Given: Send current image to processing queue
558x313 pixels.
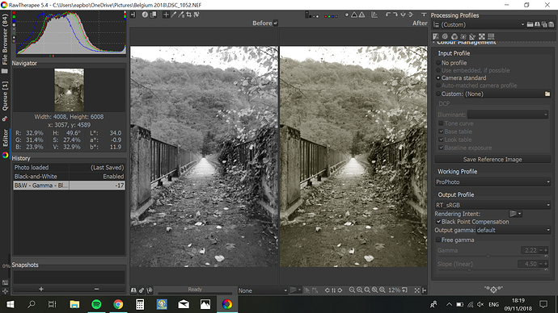Looking at the screenshot, I should click(x=142, y=290).
